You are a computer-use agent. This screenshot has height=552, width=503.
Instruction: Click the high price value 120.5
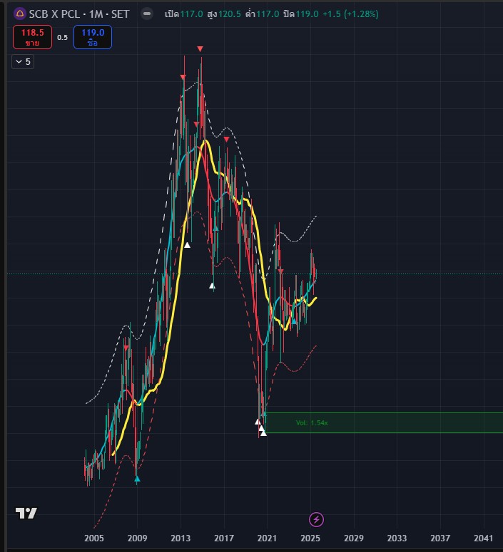[x=229, y=14]
